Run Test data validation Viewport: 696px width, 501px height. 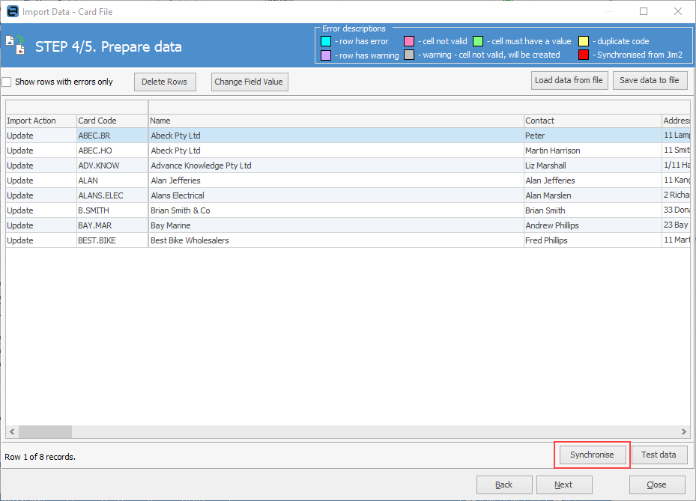pos(659,455)
